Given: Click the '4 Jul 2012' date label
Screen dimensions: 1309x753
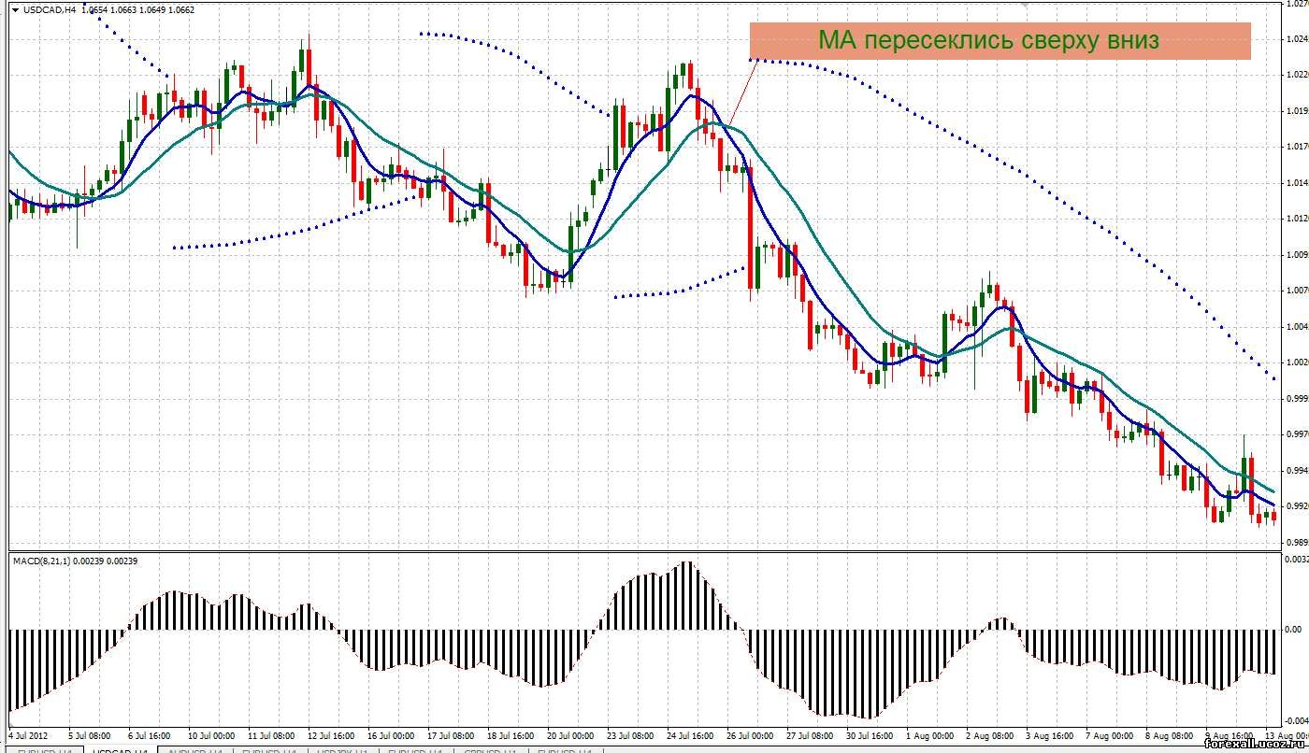Looking at the screenshot, I should (x=28, y=735).
